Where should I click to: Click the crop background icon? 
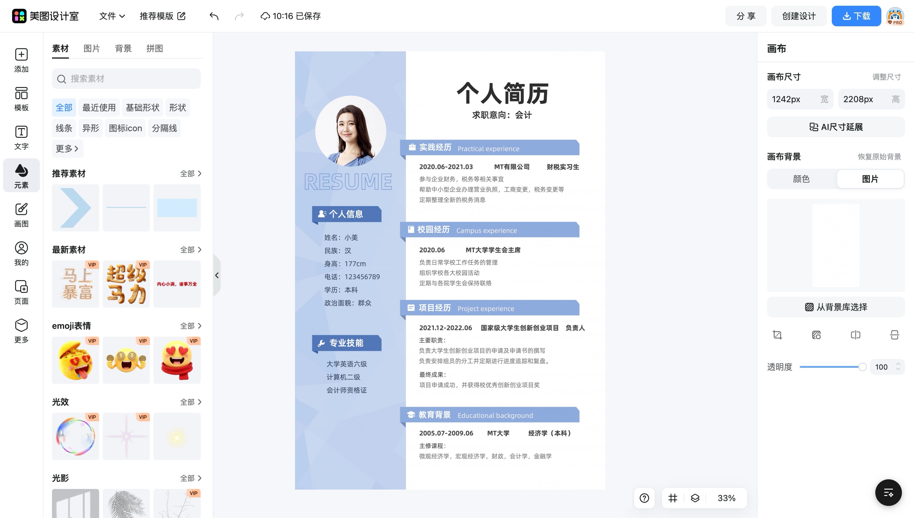pyautogui.click(x=777, y=335)
